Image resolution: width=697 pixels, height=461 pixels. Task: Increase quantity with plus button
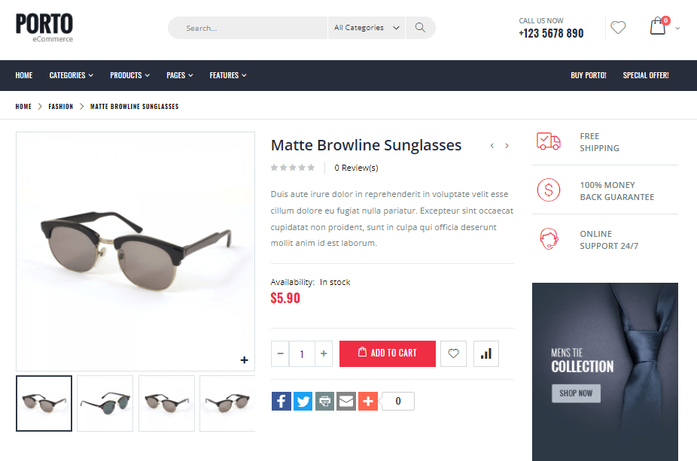324,353
